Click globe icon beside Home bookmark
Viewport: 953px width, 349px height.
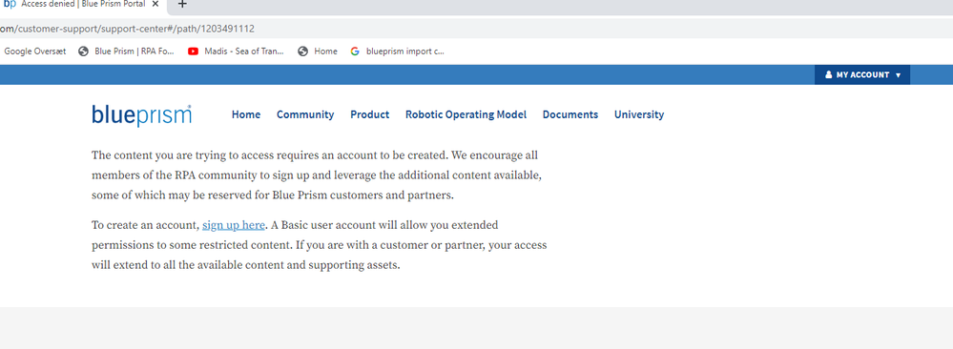tap(302, 51)
